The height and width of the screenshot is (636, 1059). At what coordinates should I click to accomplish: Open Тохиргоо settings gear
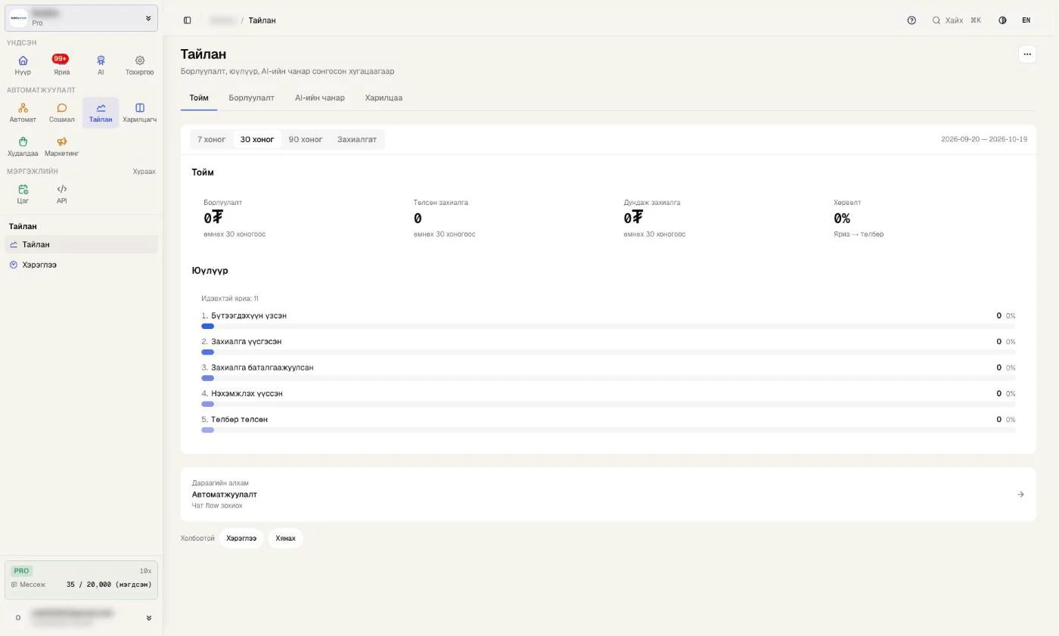point(139,65)
